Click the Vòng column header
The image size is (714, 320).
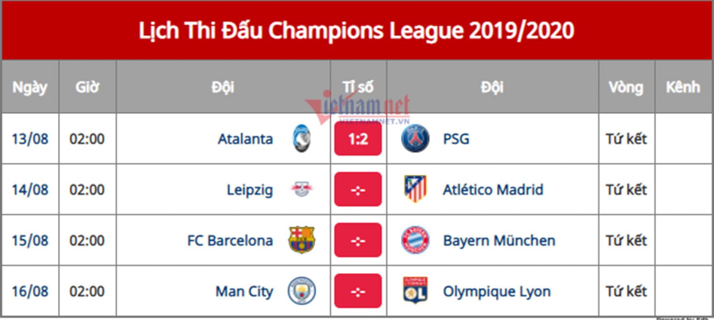click(626, 87)
